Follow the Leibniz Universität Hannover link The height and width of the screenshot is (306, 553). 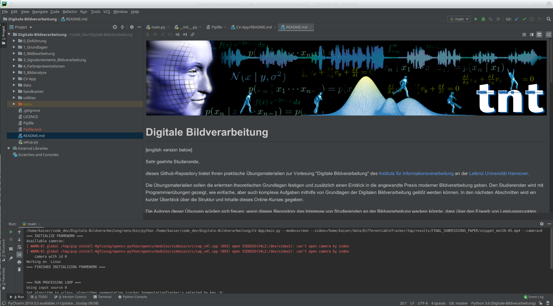[498, 173]
